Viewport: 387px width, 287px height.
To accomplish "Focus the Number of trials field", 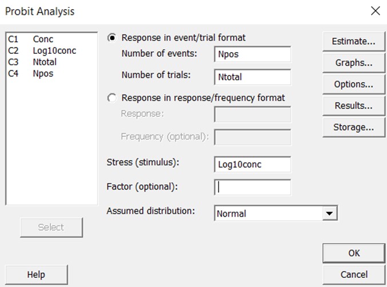I will tap(252, 77).
